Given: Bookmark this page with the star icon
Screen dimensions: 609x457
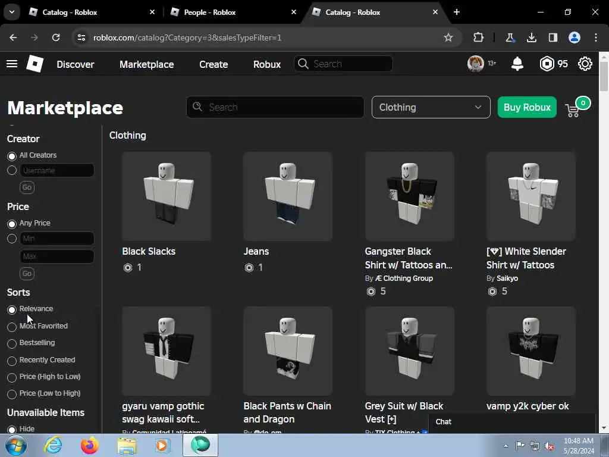Looking at the screenshot, I should (448, 37).
